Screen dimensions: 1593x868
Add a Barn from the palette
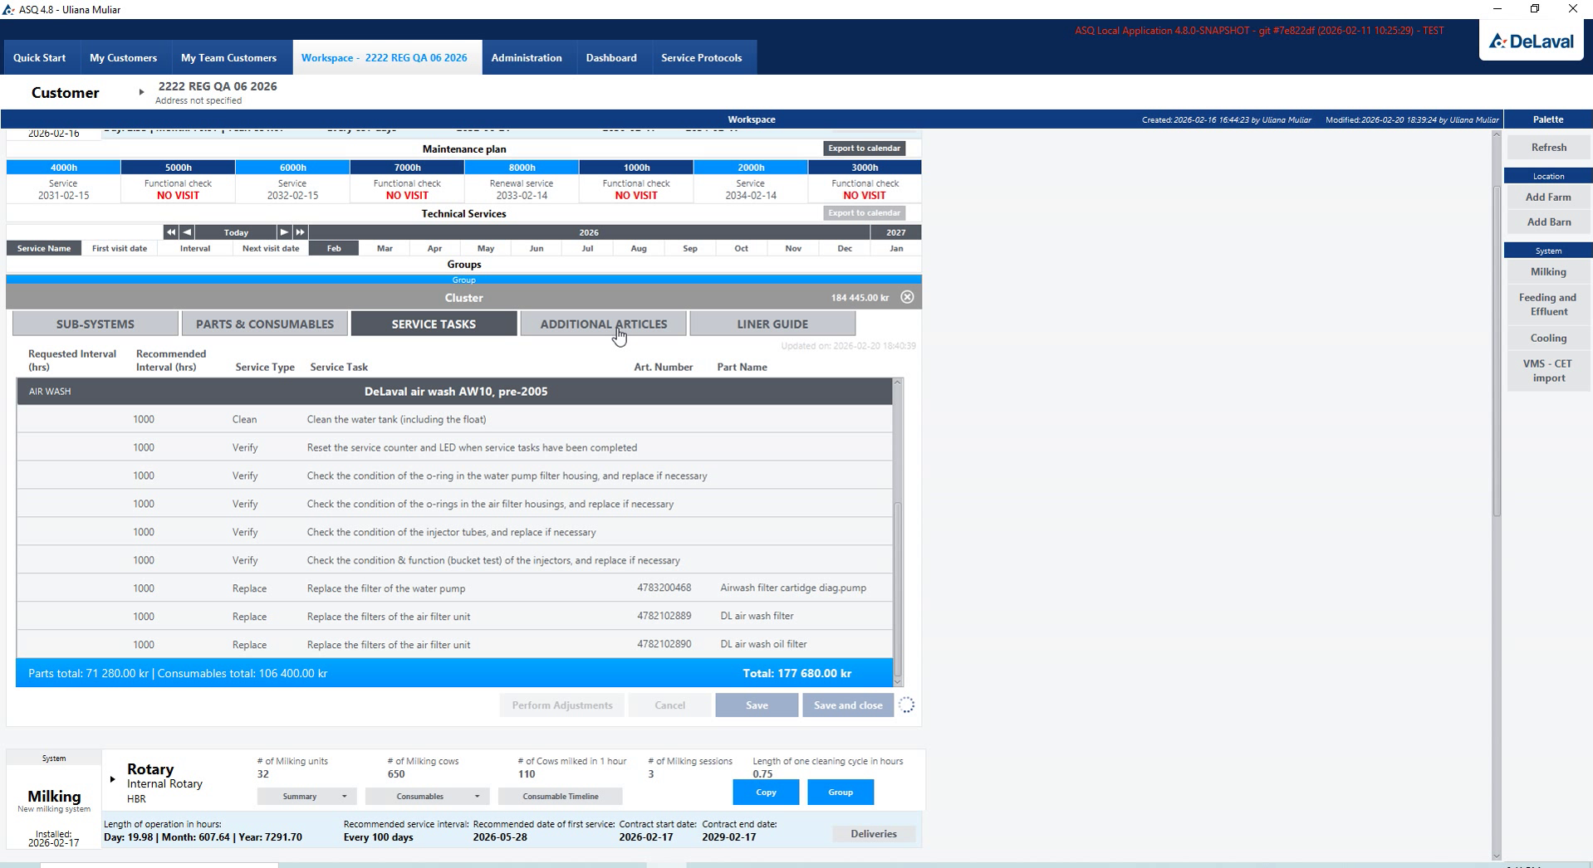click(x=1548, y=222)
